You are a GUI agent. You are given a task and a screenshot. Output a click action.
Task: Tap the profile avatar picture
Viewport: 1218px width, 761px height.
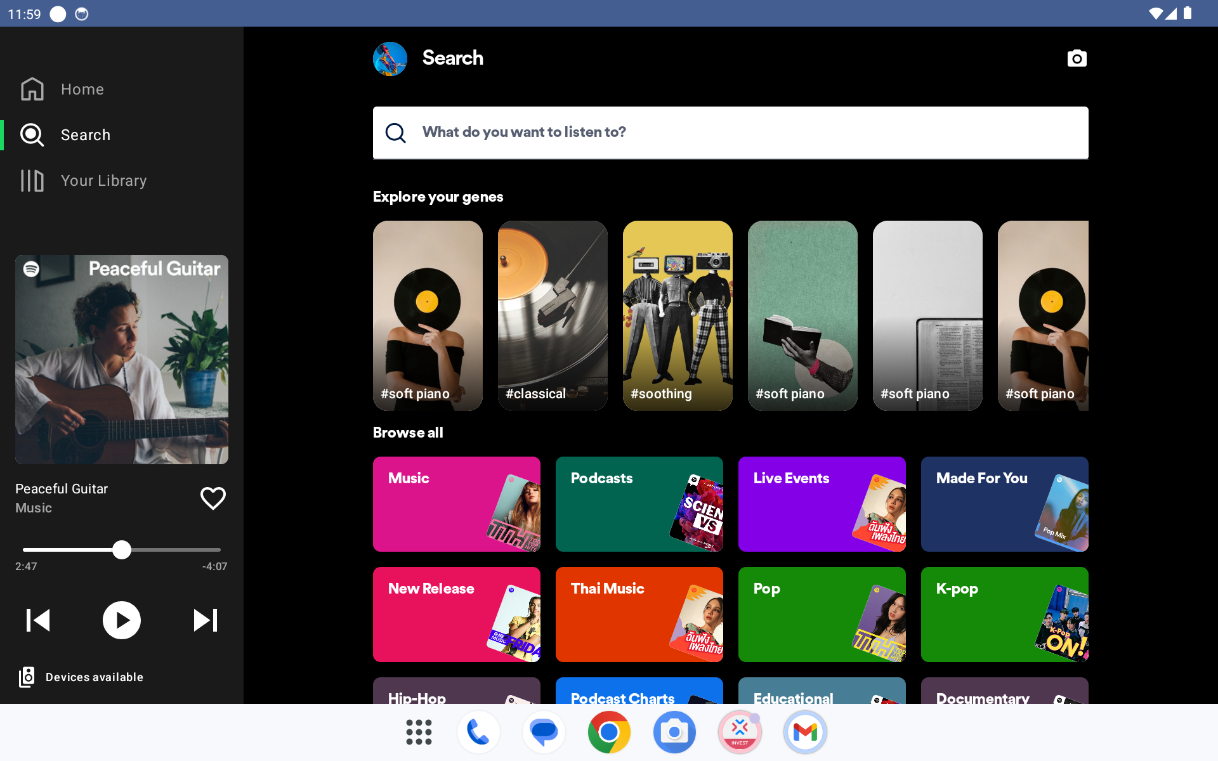pos(390,59)
